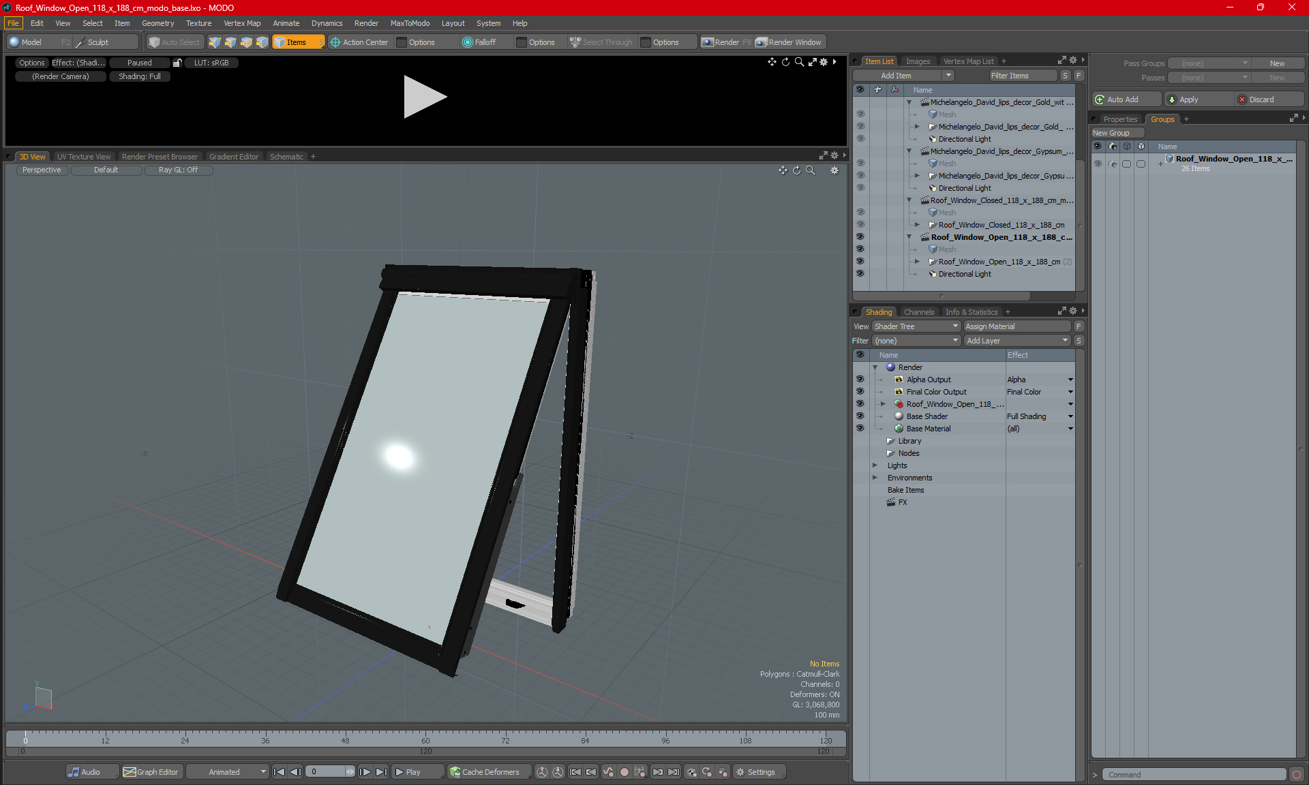Open the Graph Editor
The image size is (1309, 785).
click(x=151, y=772)
